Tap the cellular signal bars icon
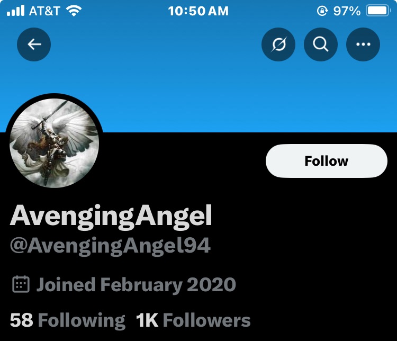 16,11
